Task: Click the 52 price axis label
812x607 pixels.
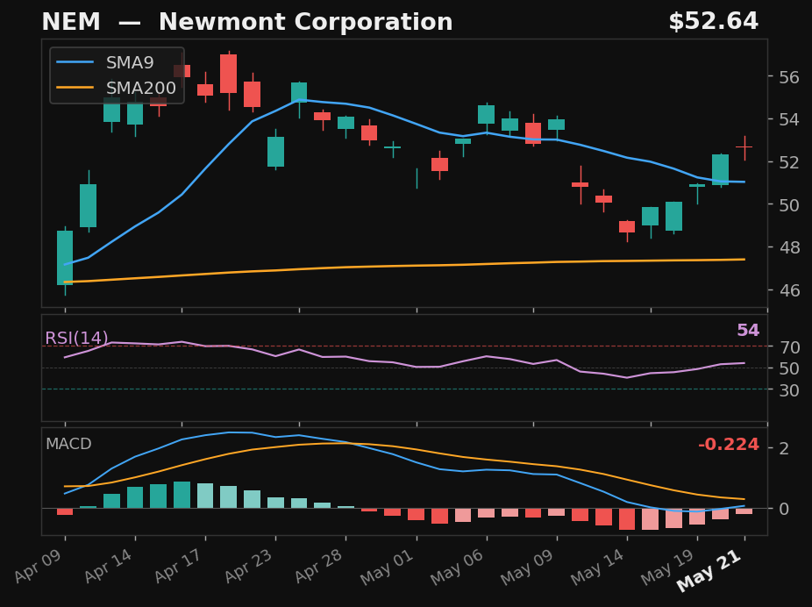Action: (x=789, y=162)
